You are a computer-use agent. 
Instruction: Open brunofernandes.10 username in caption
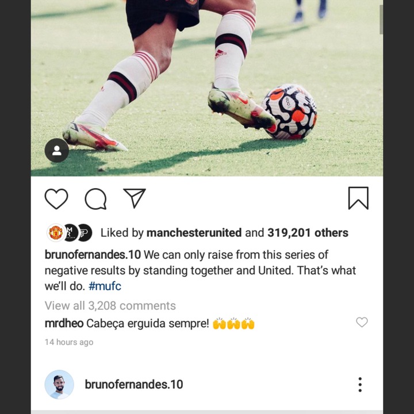(93, 255)
